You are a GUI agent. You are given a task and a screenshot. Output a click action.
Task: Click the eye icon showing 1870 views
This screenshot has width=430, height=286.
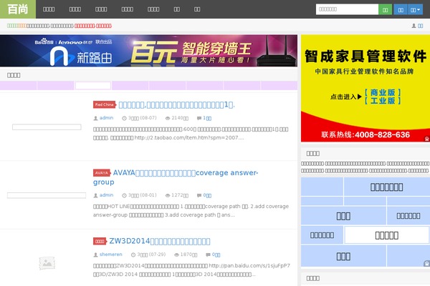176,255
